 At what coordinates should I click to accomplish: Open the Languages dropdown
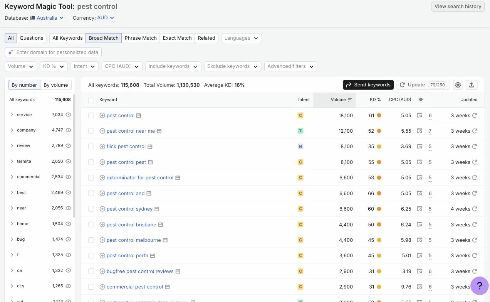click(x=242, y=38)
